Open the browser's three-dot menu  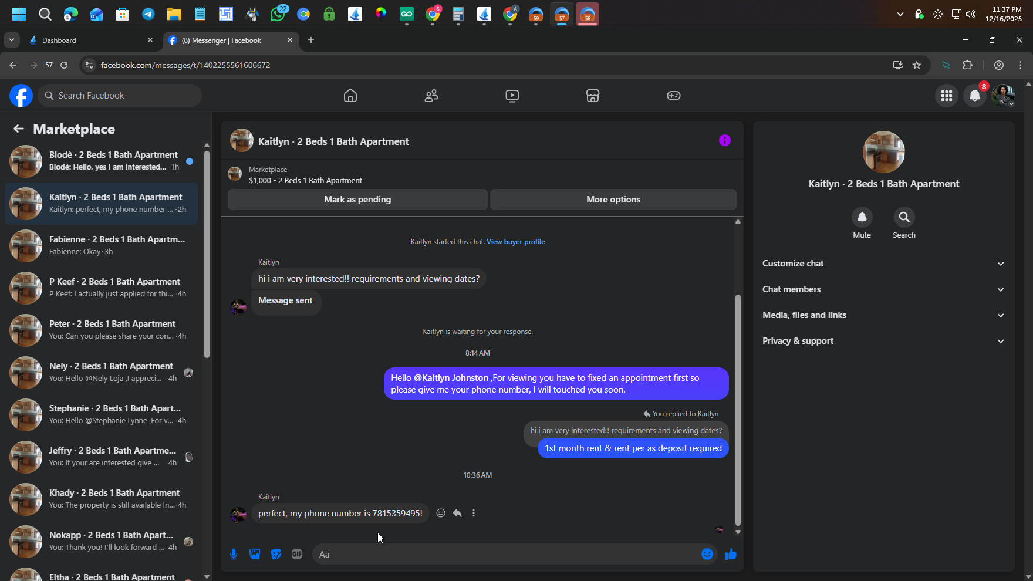click(x=1020, y=65)
